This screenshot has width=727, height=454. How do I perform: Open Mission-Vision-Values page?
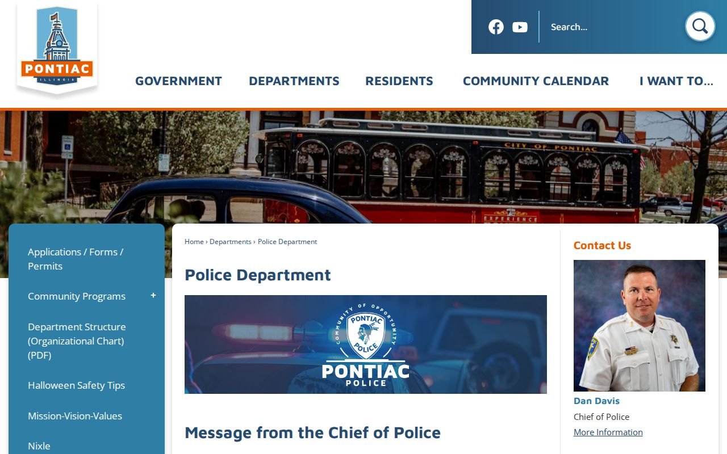(75, 416)
